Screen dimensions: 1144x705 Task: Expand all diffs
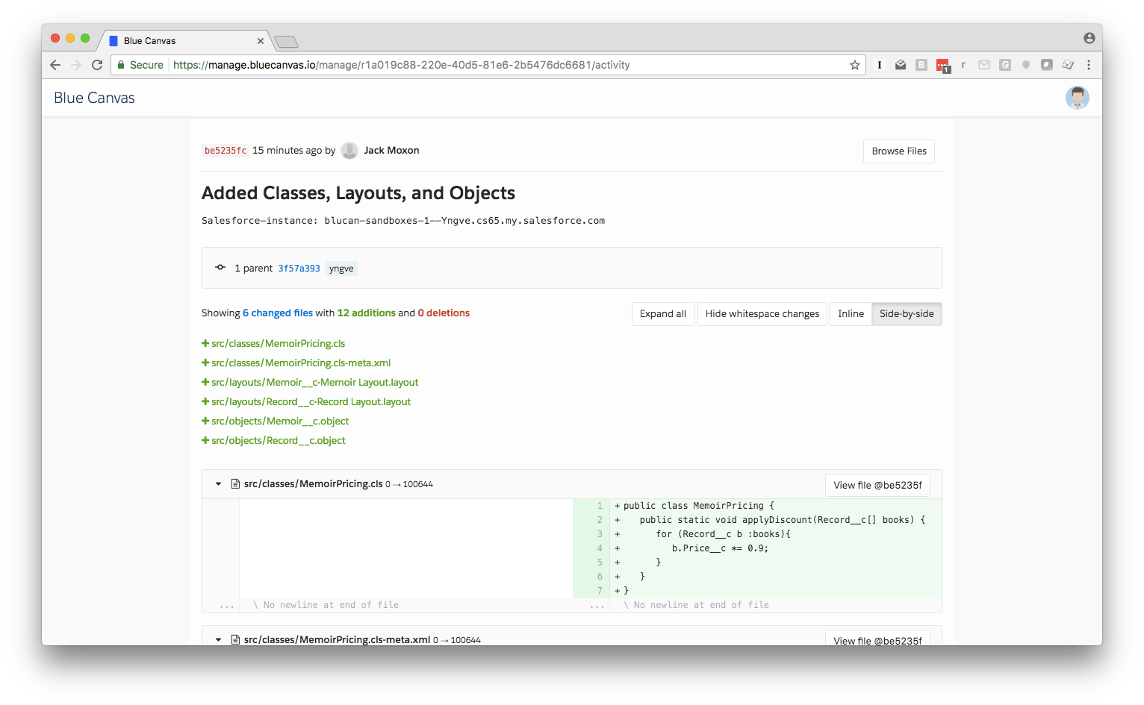coord(663,314)
